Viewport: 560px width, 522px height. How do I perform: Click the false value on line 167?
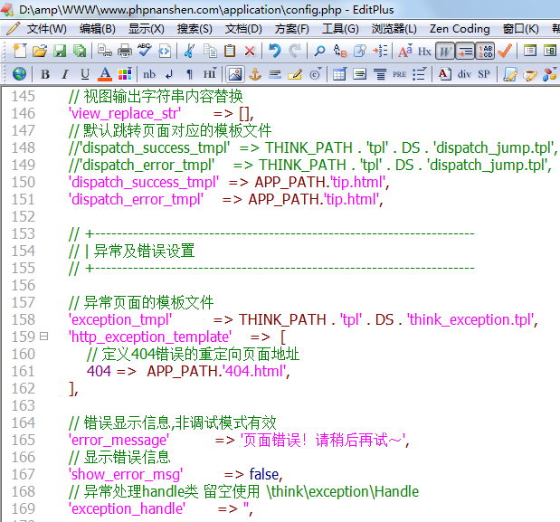pyautogui.click(x=264, y=475)
